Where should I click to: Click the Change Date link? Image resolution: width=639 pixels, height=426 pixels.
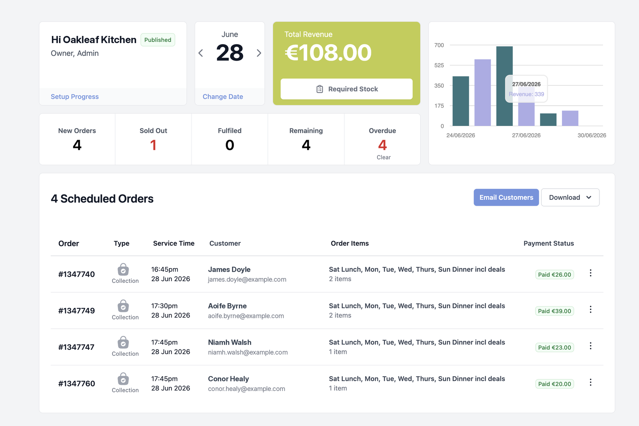pyautogui.click(x=223, y=97)
